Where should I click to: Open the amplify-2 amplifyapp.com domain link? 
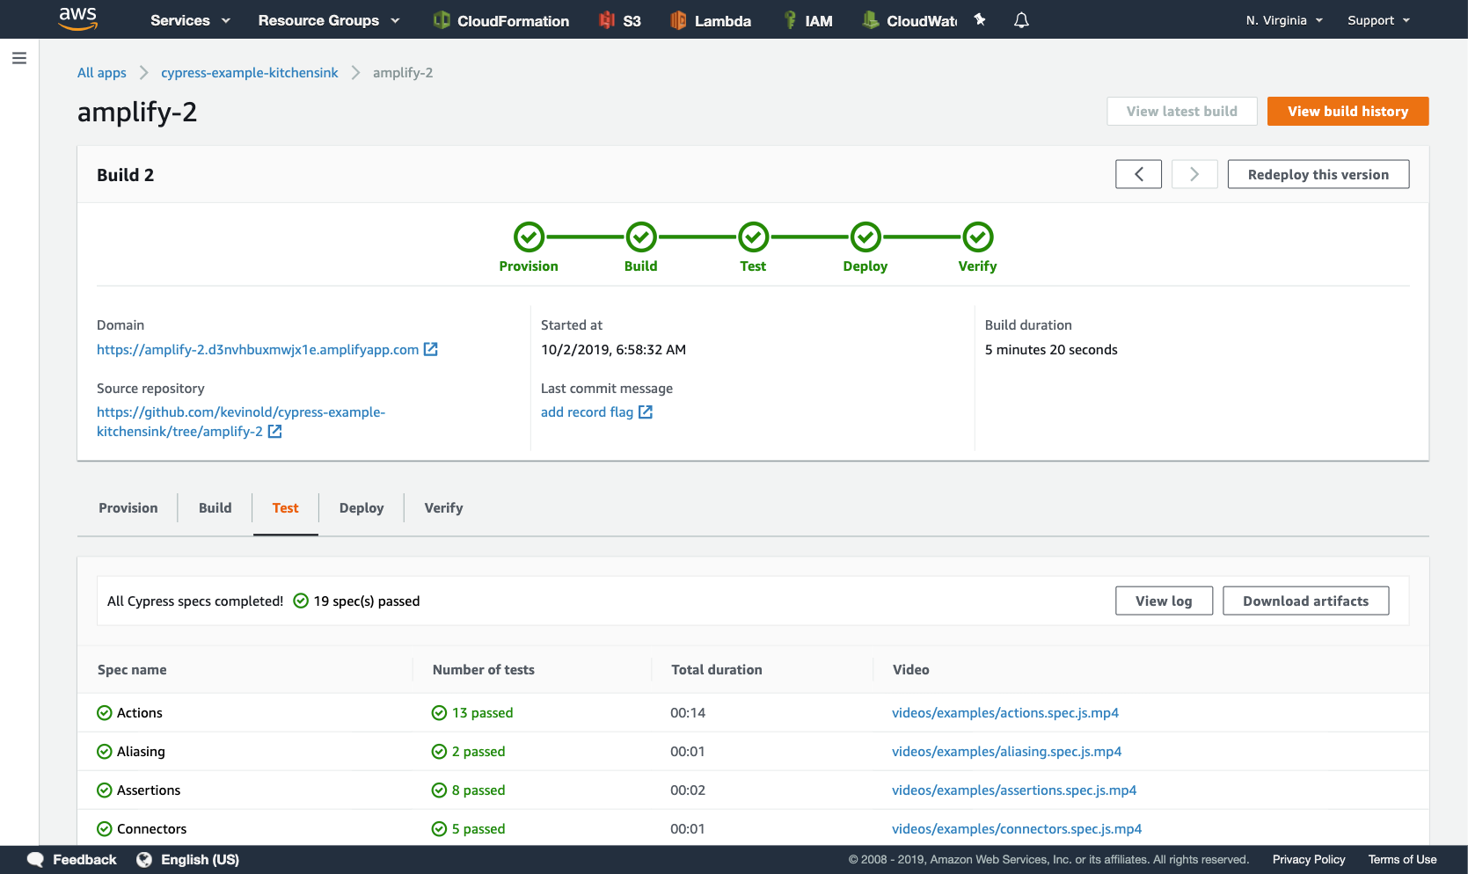(258, 350)
